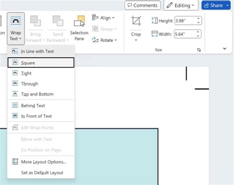This screenshot has width=234, height=185.
Task: Click the Height icon in Size group
Action: (x=155, y=21)
